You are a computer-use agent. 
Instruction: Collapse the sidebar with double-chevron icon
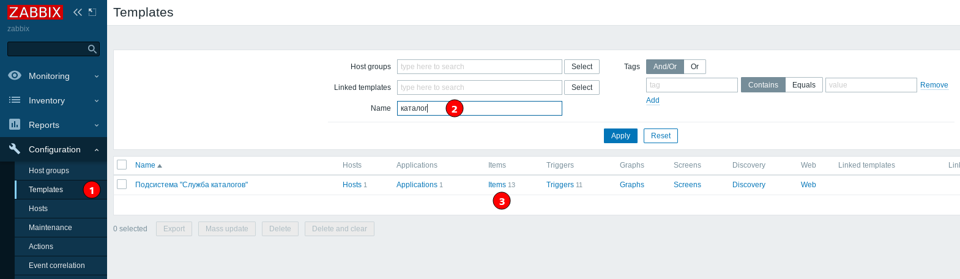(x=78, y=12)
